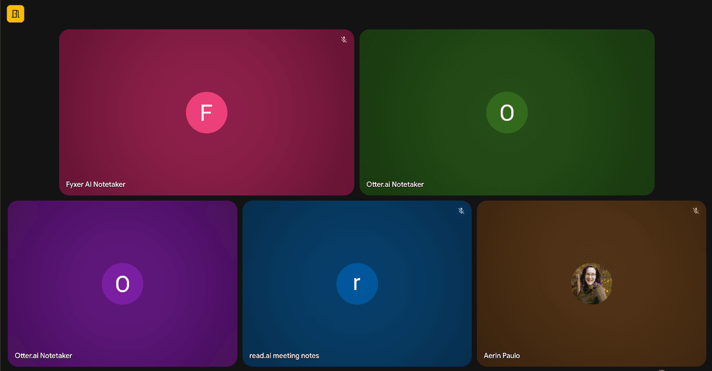Viewport: 712px width, 371px height.
Task: Click the "Otter.ai Notetaker" name on the green tile
Action: point(395,184)
